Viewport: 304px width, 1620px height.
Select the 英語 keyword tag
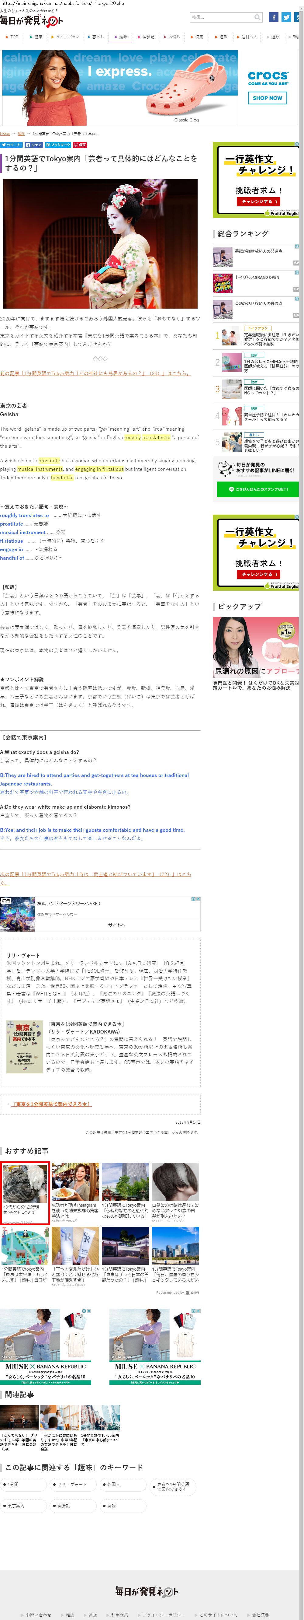point(123,1506)
